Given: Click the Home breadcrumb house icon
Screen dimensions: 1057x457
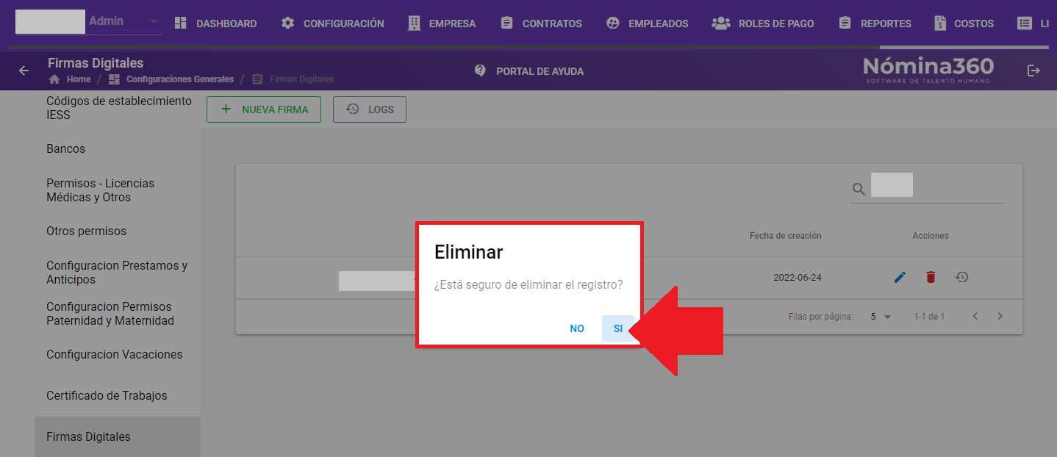Looking at the screenshot, I should click(54, 79).
